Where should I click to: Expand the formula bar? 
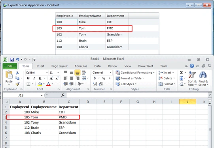click(x=210, y=95)
